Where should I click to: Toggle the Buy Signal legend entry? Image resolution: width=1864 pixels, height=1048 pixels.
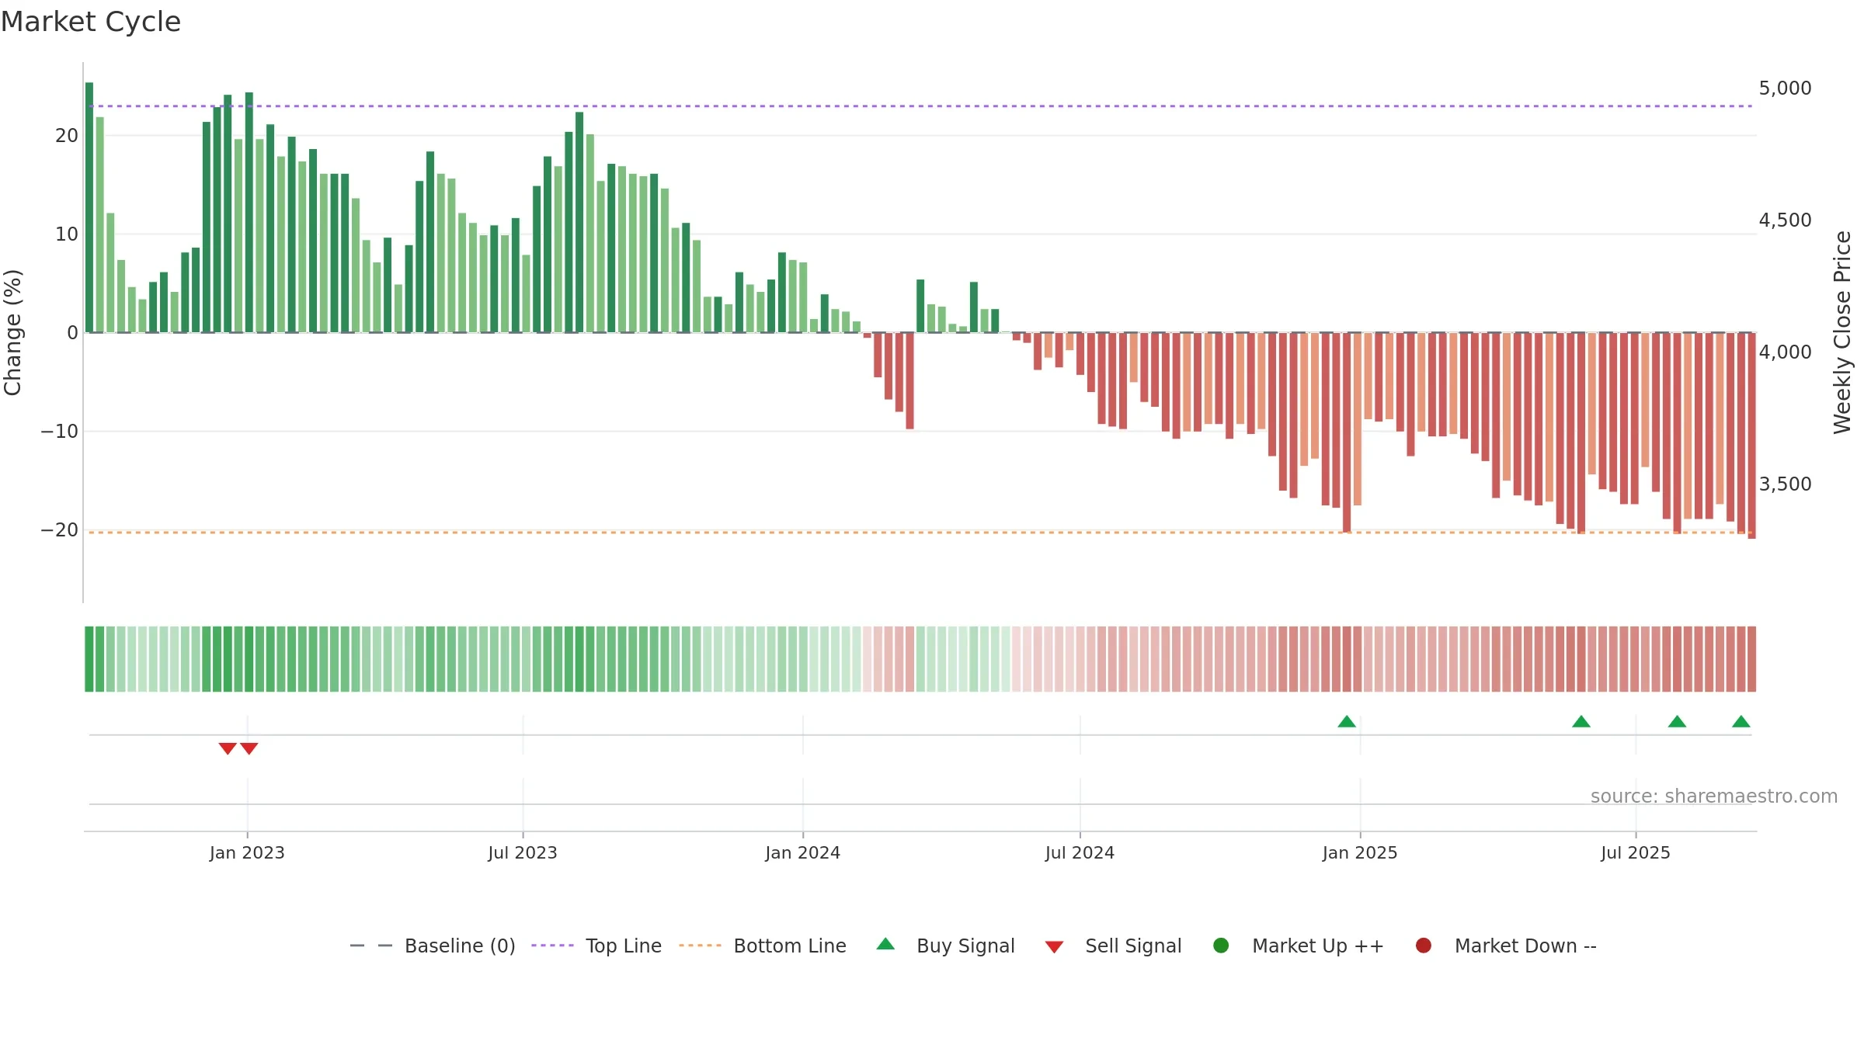coord(945,946)
